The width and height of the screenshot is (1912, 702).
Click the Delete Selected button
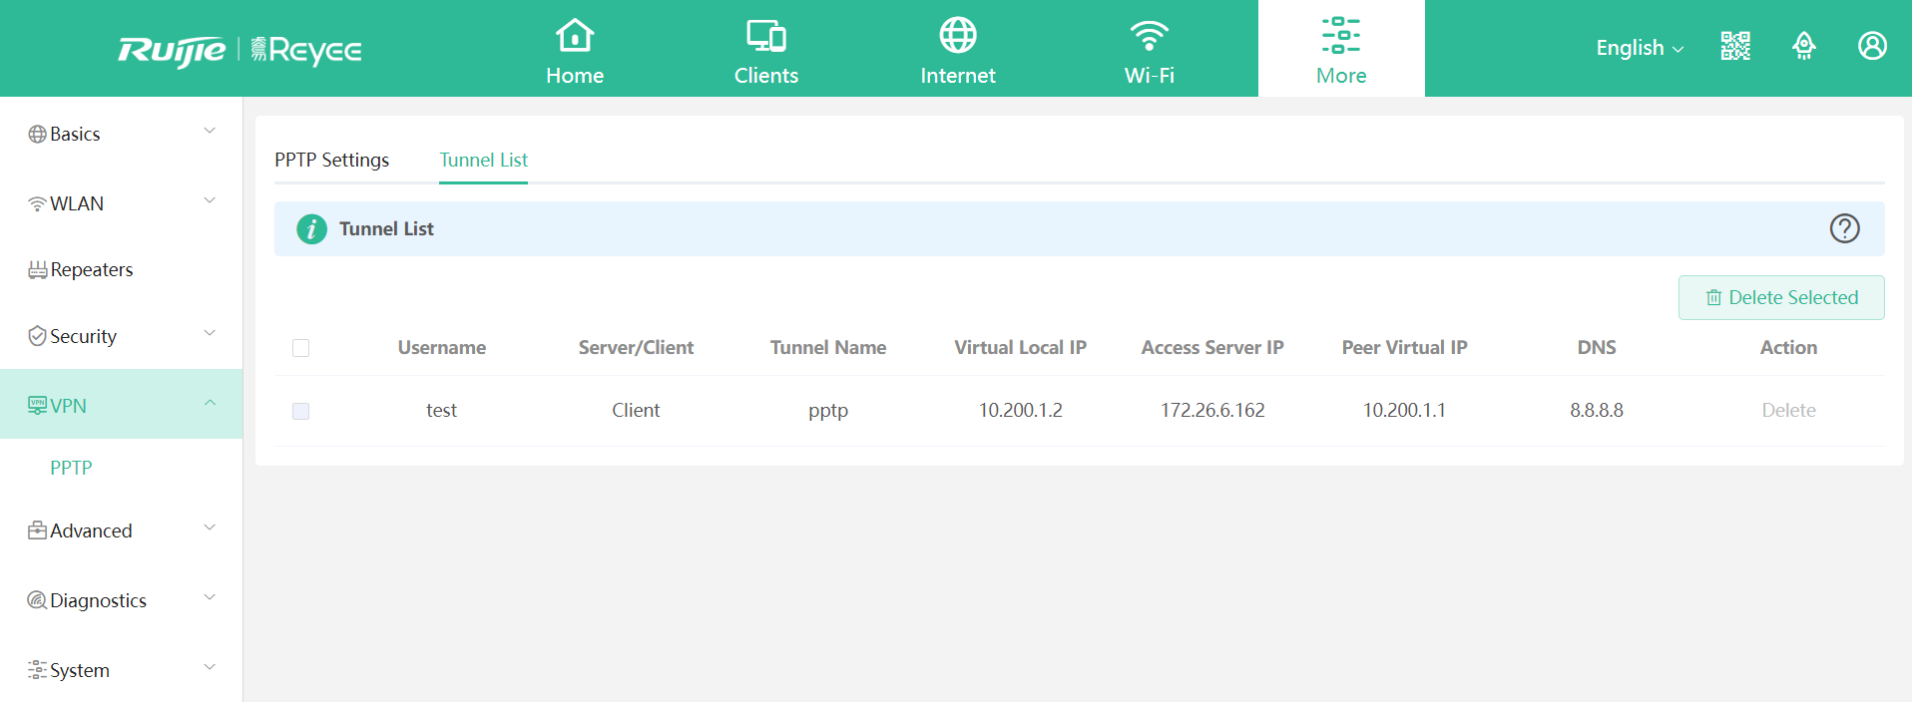1780,297
